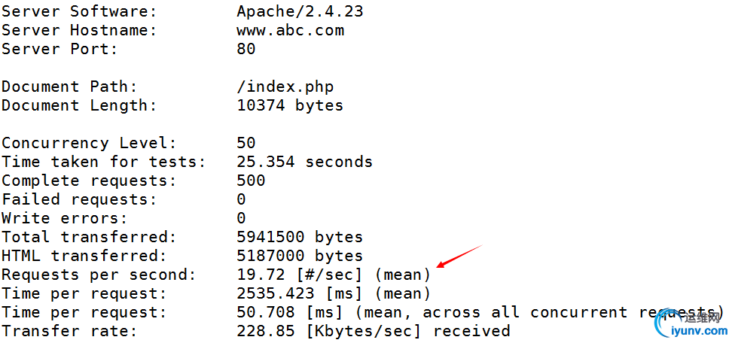Click the Apache/2.4.23 server software value
The width and height of the screenshot is (732, 343).
pos(300,11)
